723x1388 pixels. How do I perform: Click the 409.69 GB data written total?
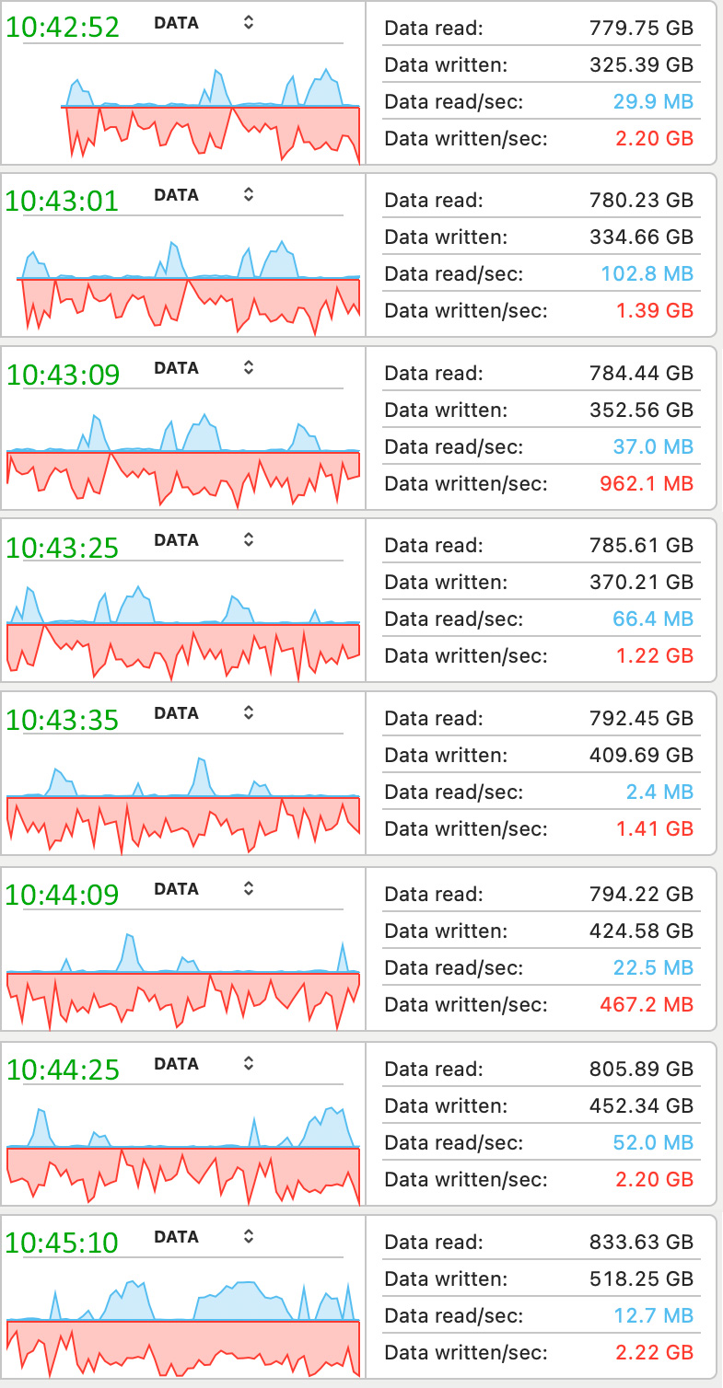click(641, 755)
